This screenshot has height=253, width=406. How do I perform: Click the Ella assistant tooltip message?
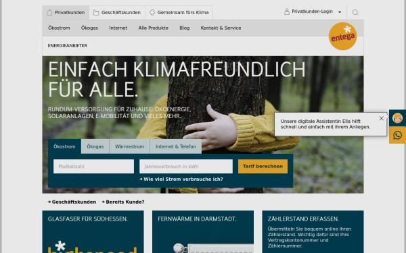tap(325, 124)
